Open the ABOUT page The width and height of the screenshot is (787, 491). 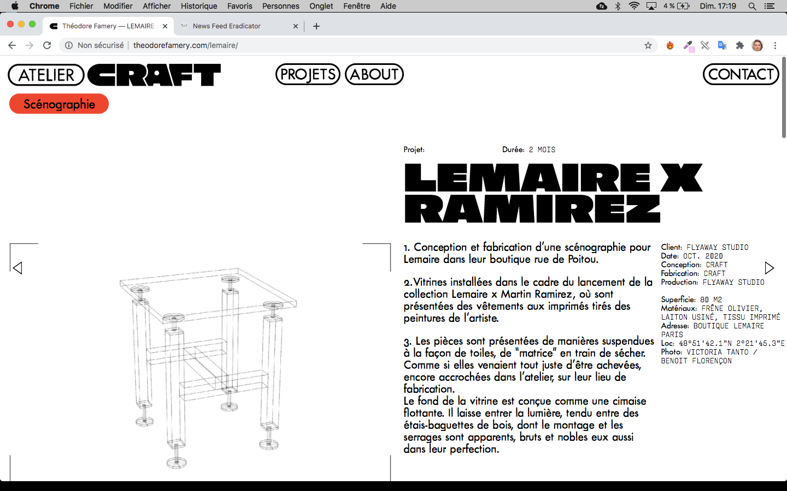[x=374, y=74]
